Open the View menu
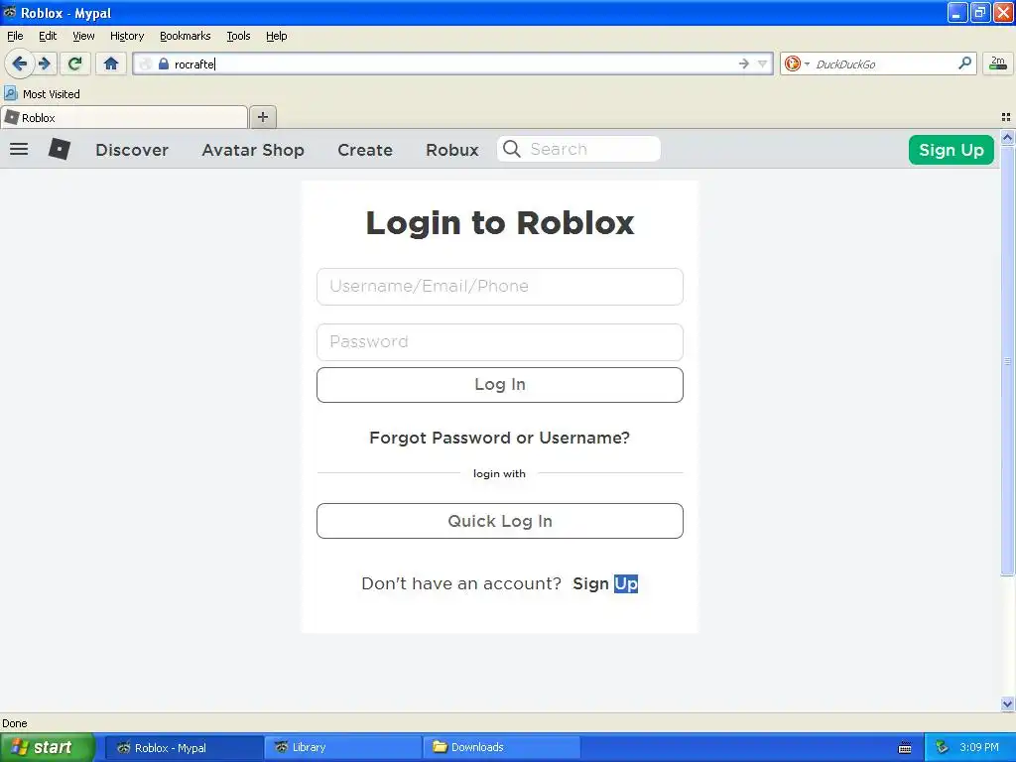Screen dimensions: 1016x762 [x=83, y=36]
